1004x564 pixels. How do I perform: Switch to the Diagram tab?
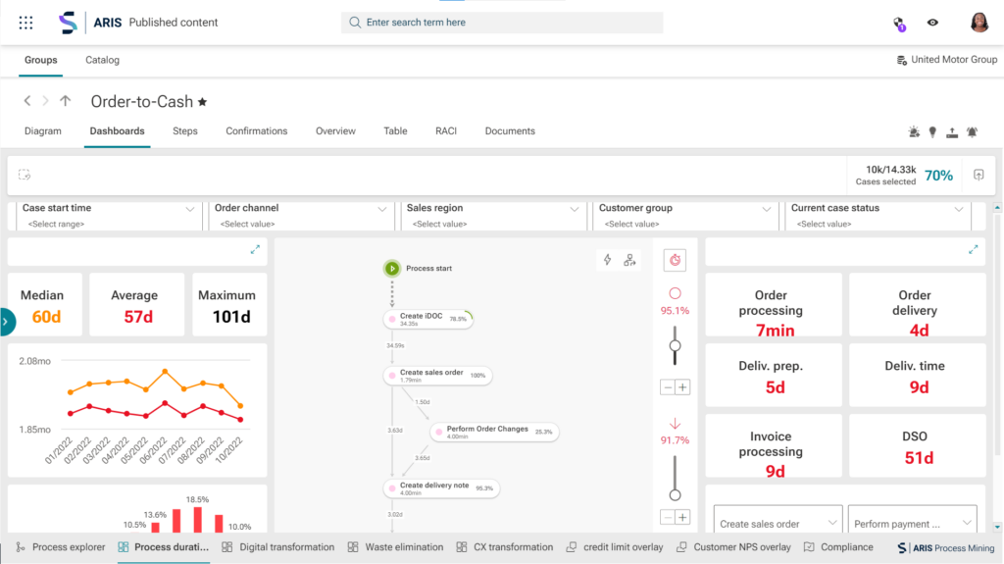click(42, 131)
